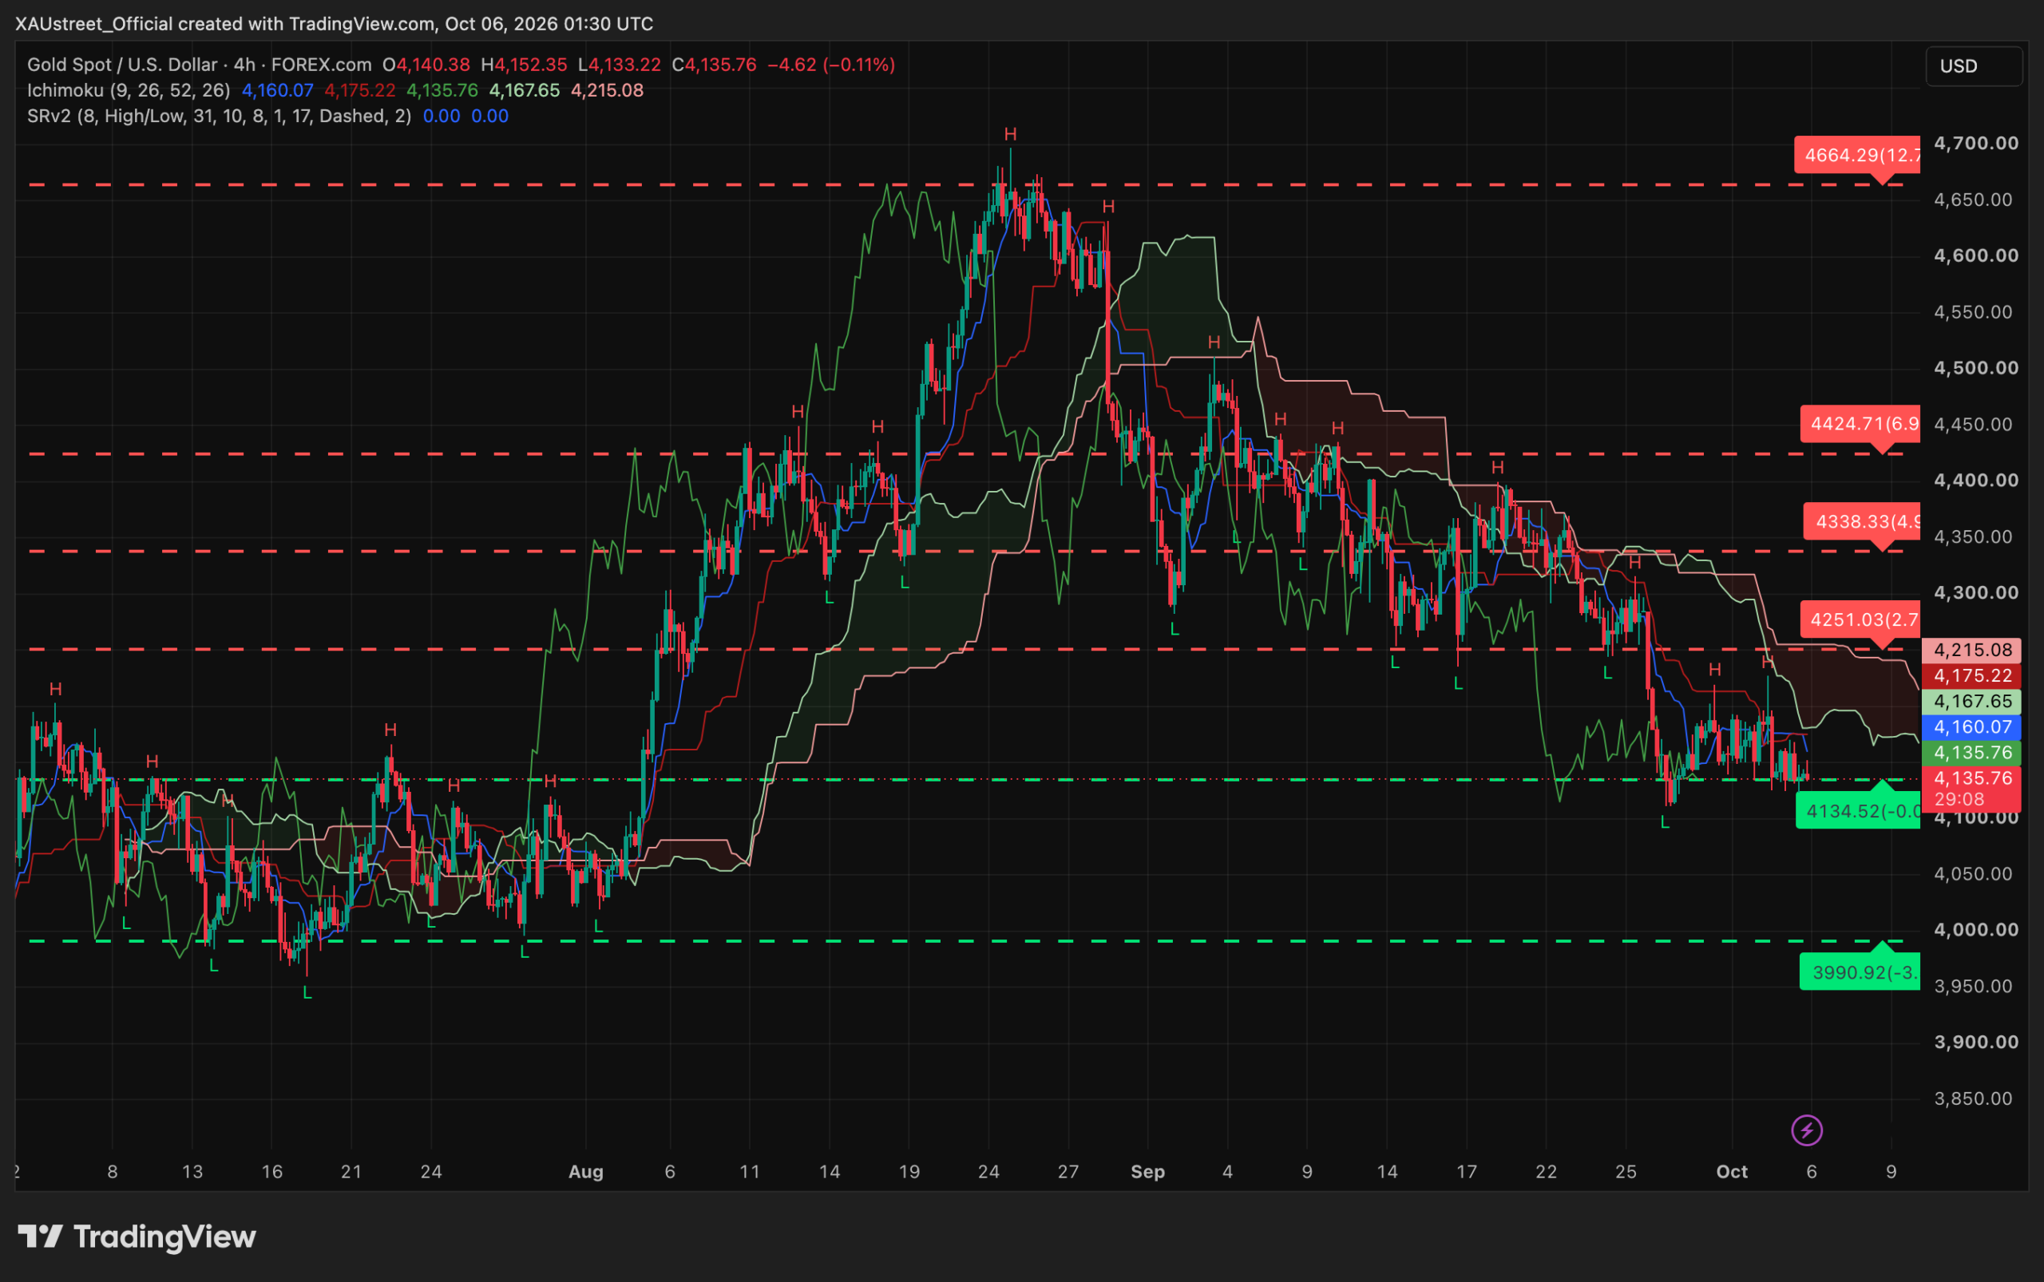2044x1282 pixels.
Task: Click the Ichimoku (9, 26, 52, 26) indicator legend
Action: pos(129,90)
